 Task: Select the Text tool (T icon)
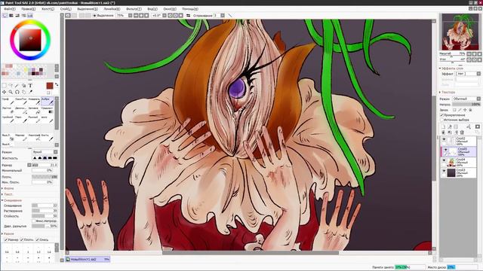[30, 85]
